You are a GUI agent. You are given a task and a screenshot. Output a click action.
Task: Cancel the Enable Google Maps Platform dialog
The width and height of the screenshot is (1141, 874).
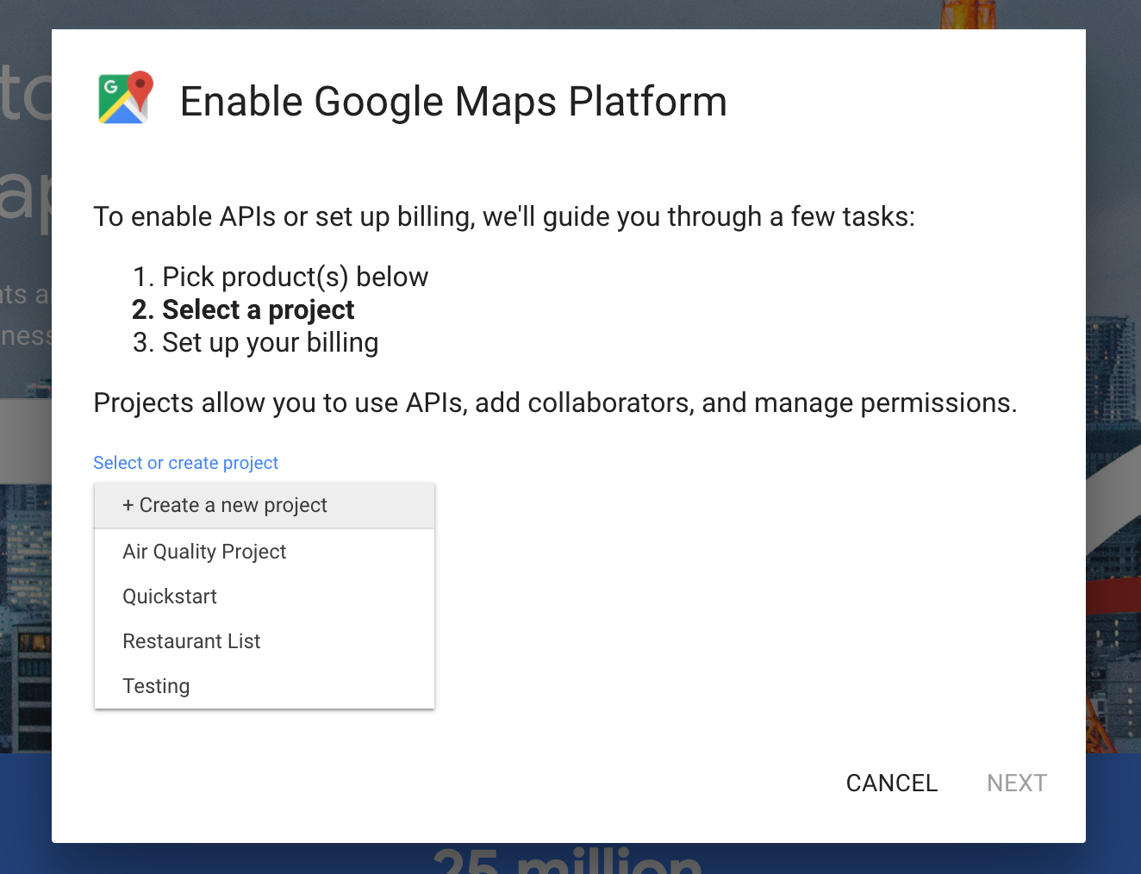892,783
